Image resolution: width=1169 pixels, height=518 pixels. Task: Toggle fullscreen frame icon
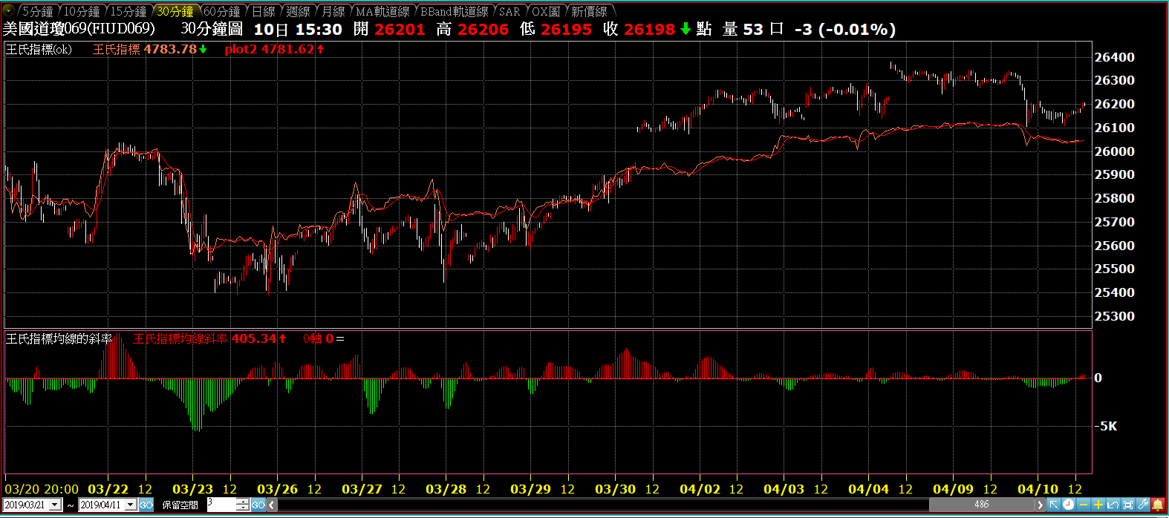[x=1127, y=505]
